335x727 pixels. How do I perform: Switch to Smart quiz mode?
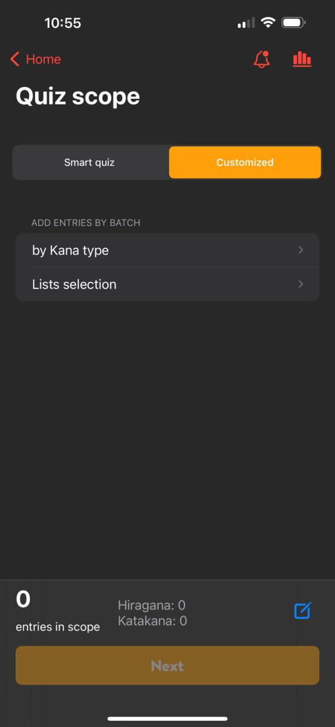click(x=90, y=162)
